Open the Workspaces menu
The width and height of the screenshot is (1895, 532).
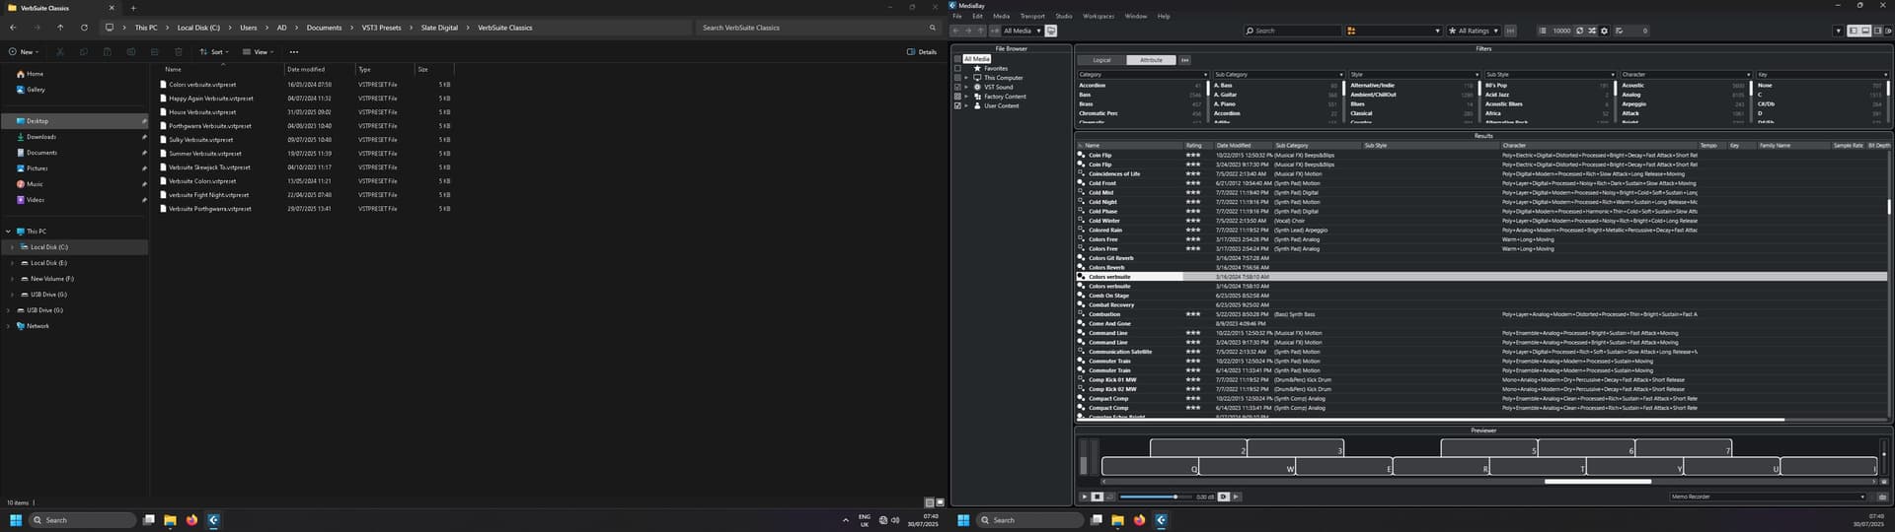point(1099,16)
